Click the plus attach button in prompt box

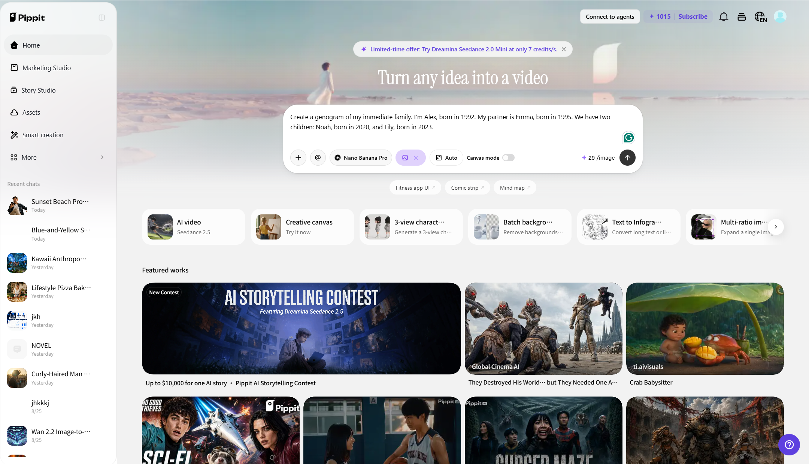tap(298, 157)
